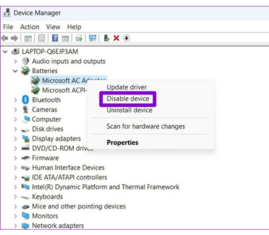Show/hide console tree toolbar icon
The image size is (269, 235).
coord(28,38)
